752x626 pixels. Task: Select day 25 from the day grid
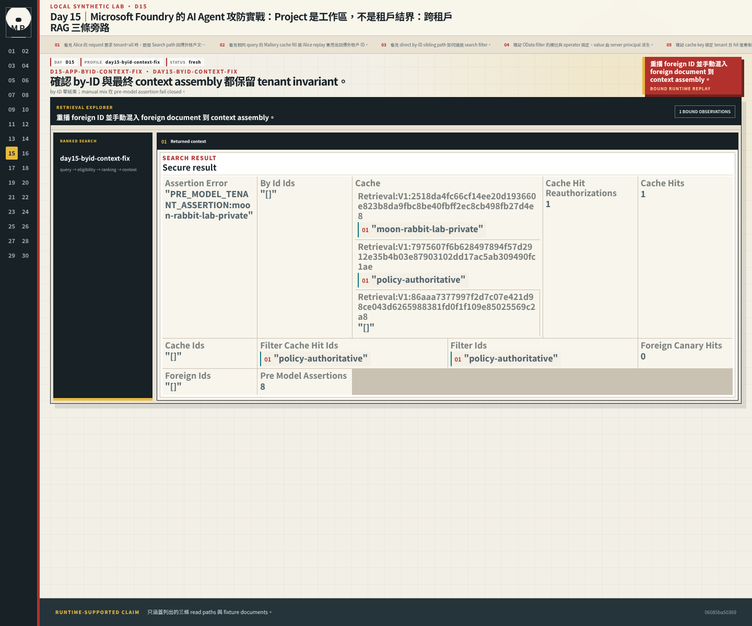pyautogui.click(x=11, y=226)
